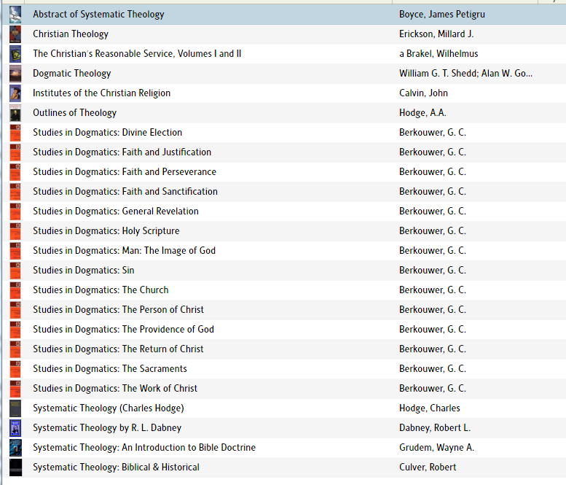
Task: Click author Calvin, John
Action: tap(423, 93)
